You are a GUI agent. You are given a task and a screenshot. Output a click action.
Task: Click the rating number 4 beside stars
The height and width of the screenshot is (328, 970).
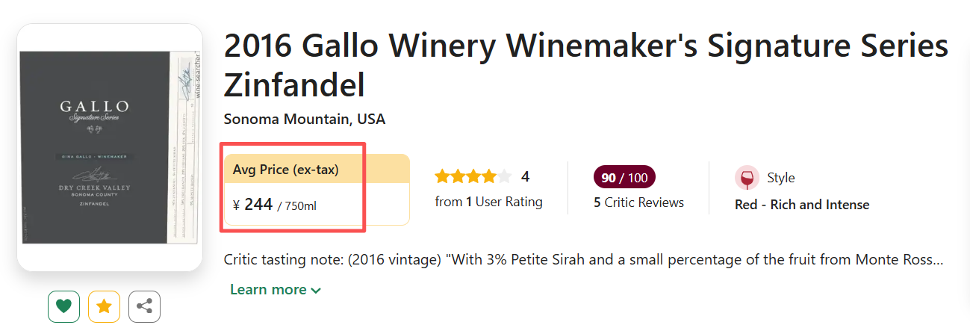coord(526,177)
